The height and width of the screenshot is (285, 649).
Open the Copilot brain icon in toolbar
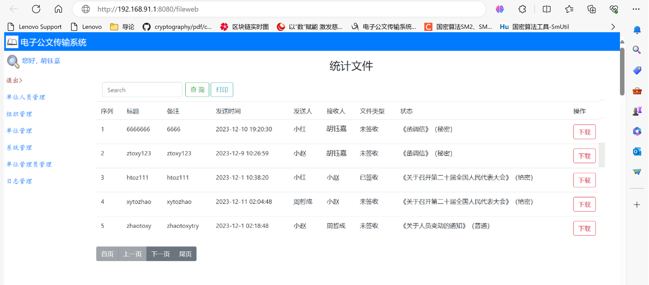pos(500,9)
